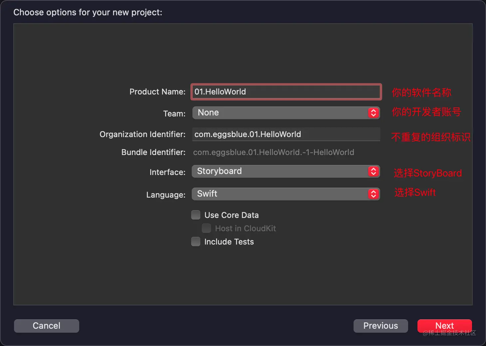The height and width of the screenshot is (346, 486).
Task: Enable the Use Core Data checkbox
Action: pyautogui.click(x=196, y=215)
